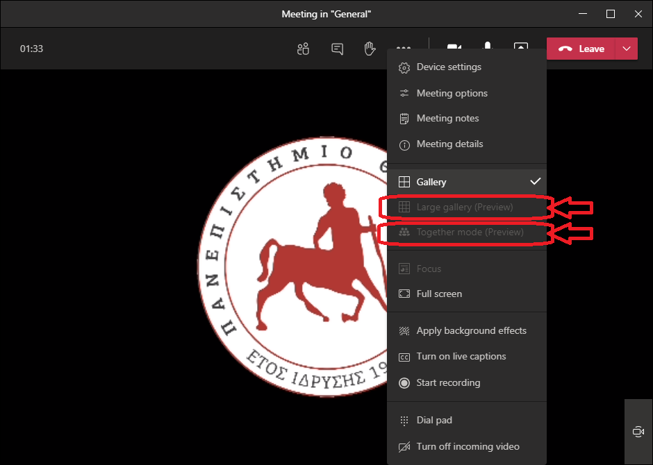Show Meeting details
The image size is (653, 465).
[x=467, y=144]
